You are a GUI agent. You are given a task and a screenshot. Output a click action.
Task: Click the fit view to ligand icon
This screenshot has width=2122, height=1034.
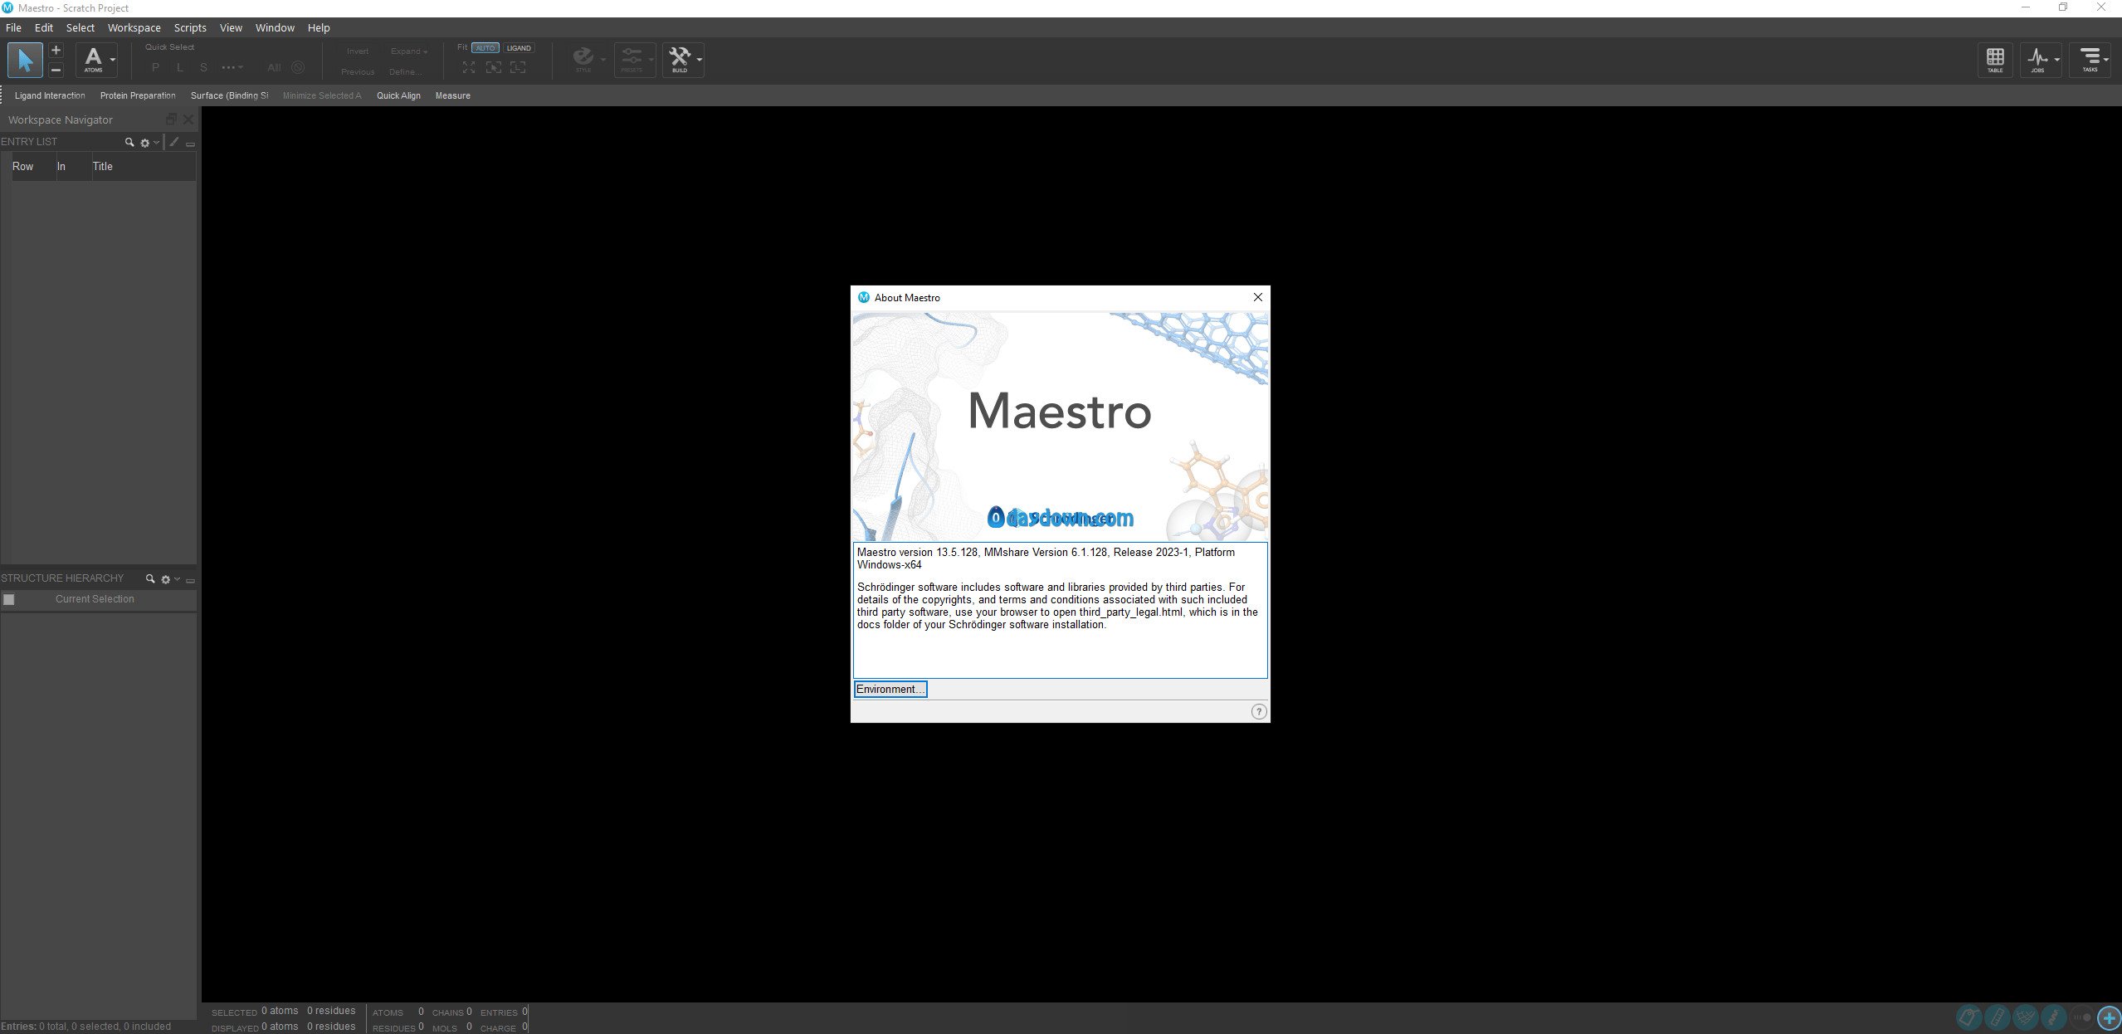pos(519,67)
